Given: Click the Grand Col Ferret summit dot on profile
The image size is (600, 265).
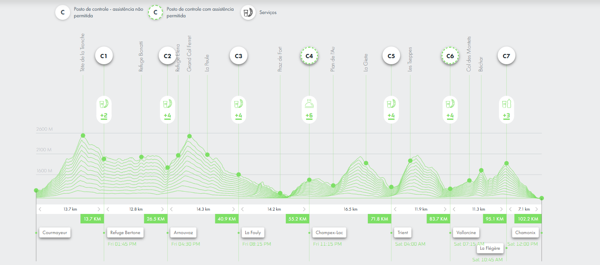Looking at the screenshot, I should click(x=189, y=136).
